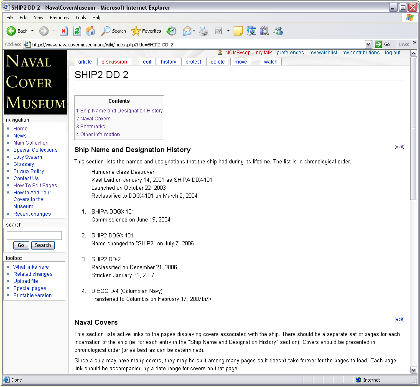The width and height of the screenshot is (420, 387).
Task: Expand the Back button history dropdown
Action: tap(33, 31)
